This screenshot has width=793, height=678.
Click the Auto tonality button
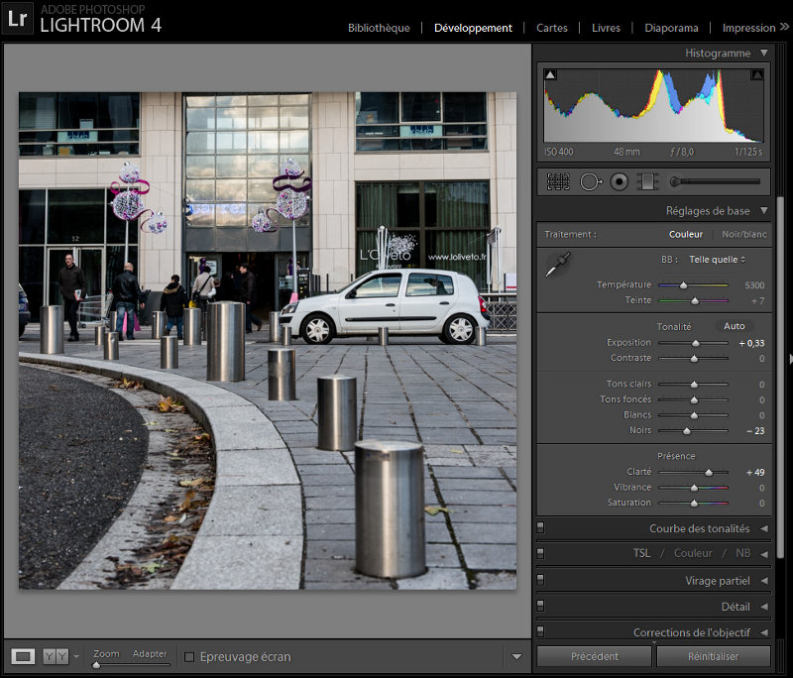[x=734, y=326]
